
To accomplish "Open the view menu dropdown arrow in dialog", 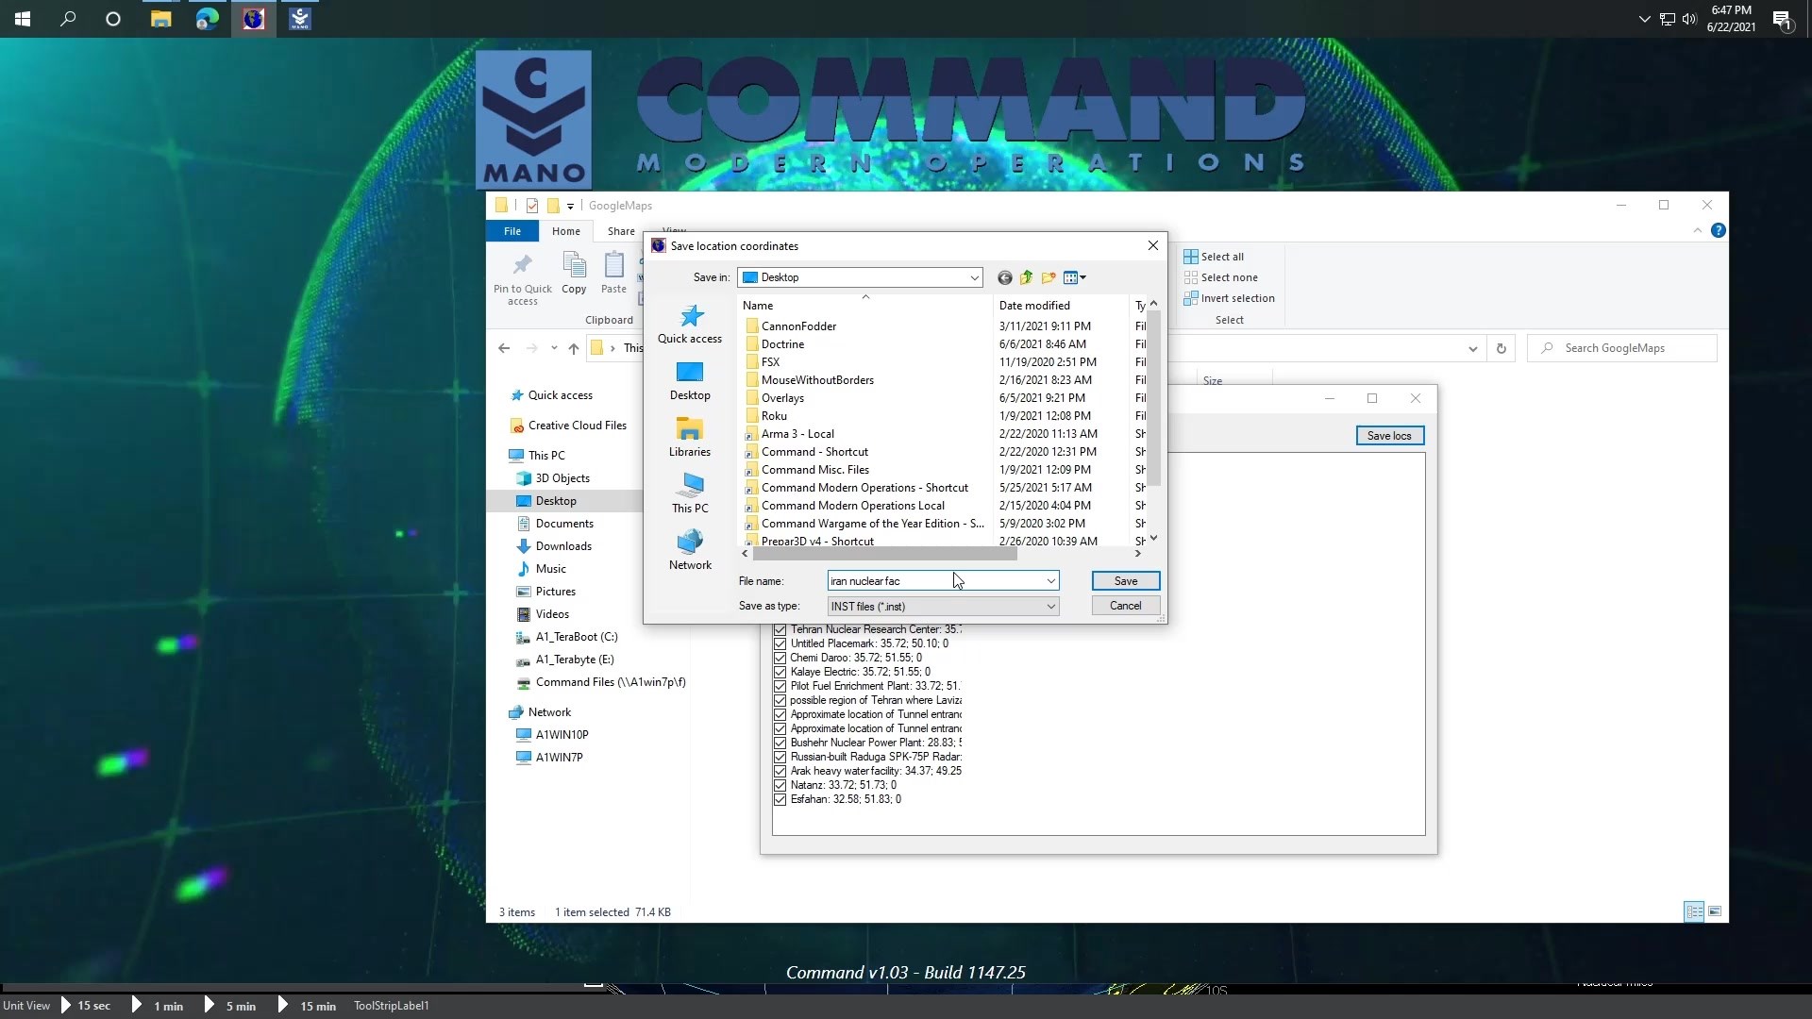I will tap(1083, 277).
